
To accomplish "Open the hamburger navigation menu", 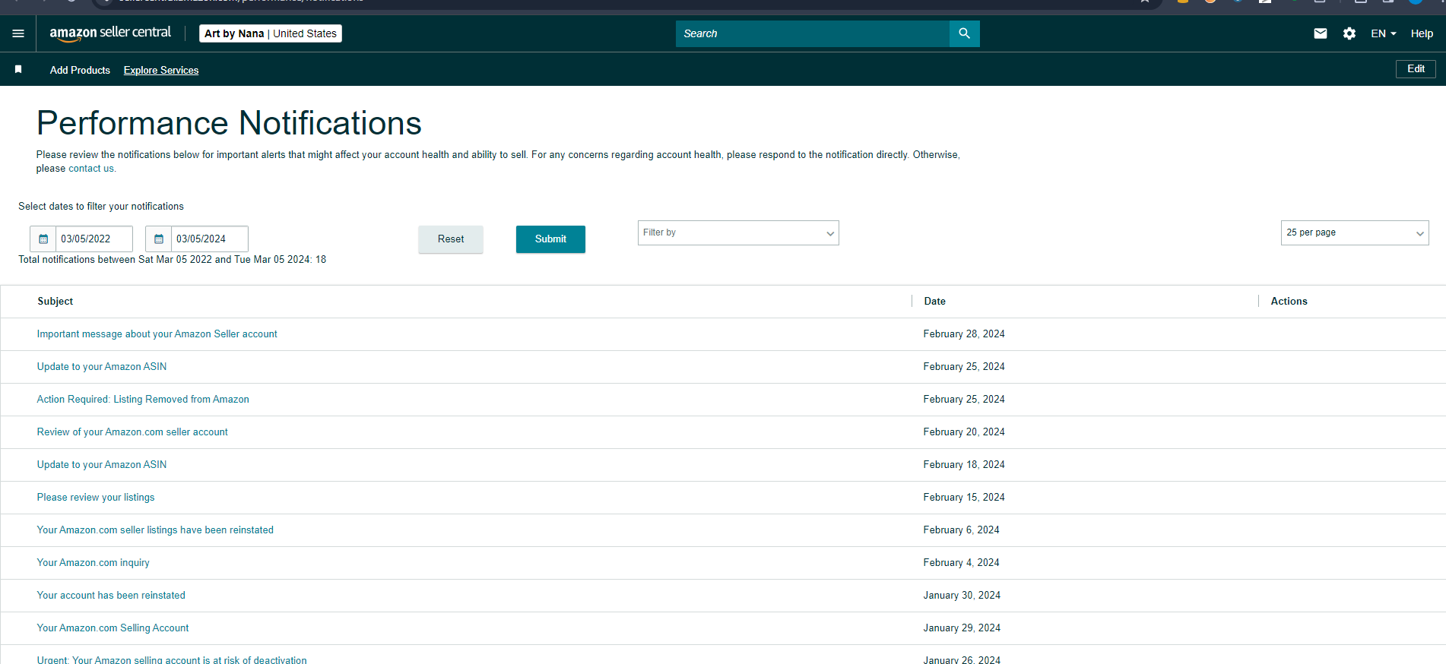I will [x=18, y=33].
